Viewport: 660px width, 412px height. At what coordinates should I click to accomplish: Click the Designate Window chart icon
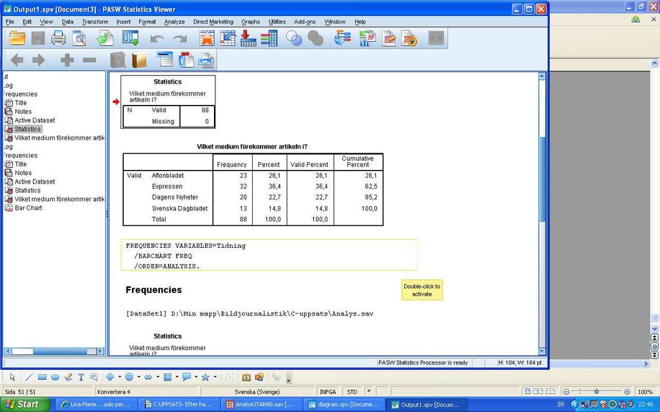pyautogui.click(x=367, y=38)
